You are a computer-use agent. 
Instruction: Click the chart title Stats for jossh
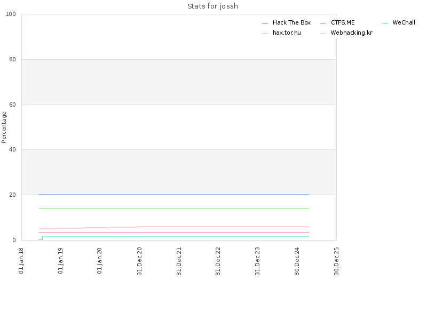pyautogui.click(x=212, y=6)
